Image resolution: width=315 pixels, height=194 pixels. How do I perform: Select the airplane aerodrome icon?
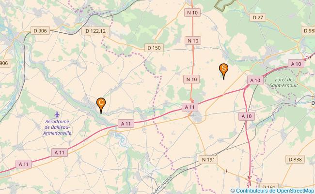[57, 114]
